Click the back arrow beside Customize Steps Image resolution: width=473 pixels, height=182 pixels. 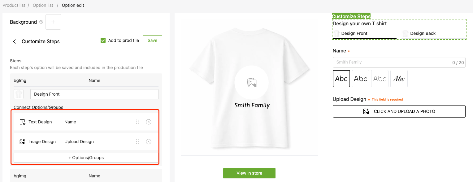pos(14,41)
